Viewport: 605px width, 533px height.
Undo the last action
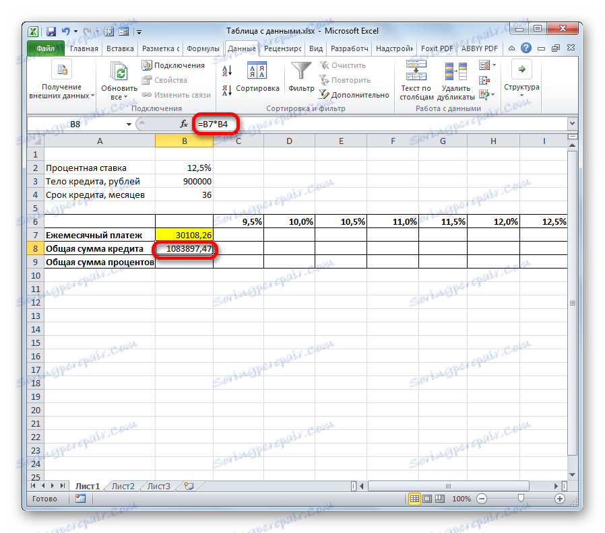click(x=66, y=32)
